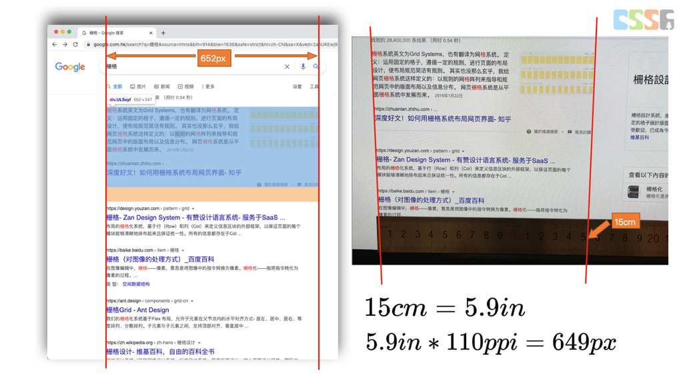Click the Google logo
This screenshot has width=683, height=384.
click(x=70, y=67)
